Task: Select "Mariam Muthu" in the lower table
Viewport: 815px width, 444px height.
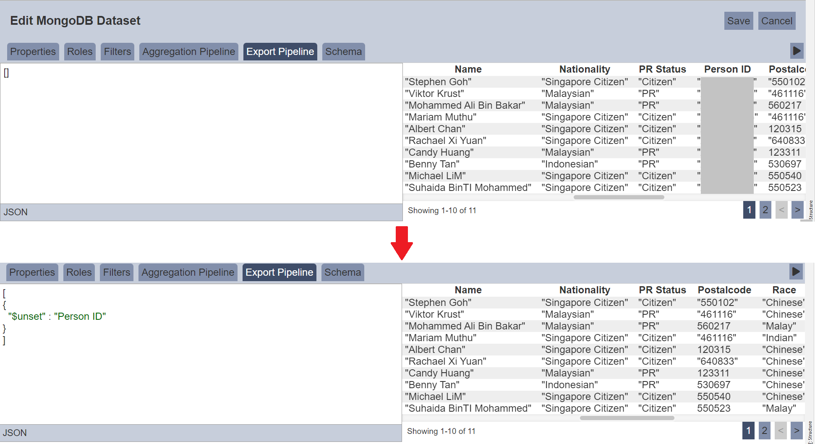Action: [441, 338]
